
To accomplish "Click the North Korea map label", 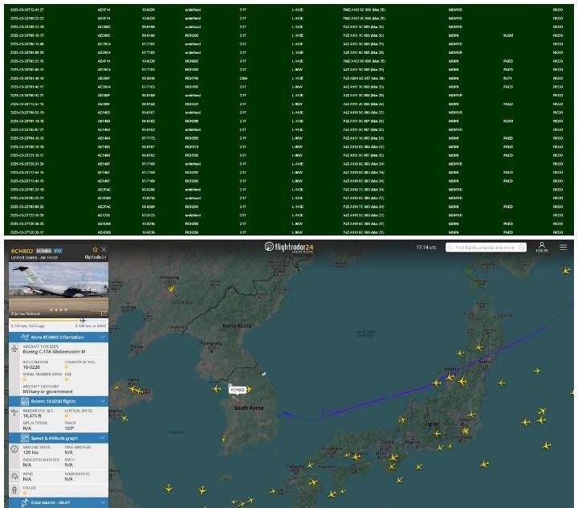I will pyautogui.click(x=237, y=326).
